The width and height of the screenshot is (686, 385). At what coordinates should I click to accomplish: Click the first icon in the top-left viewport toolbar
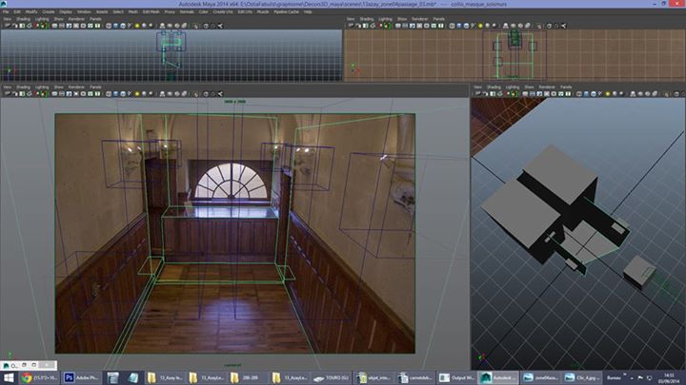tap(5, 25)
